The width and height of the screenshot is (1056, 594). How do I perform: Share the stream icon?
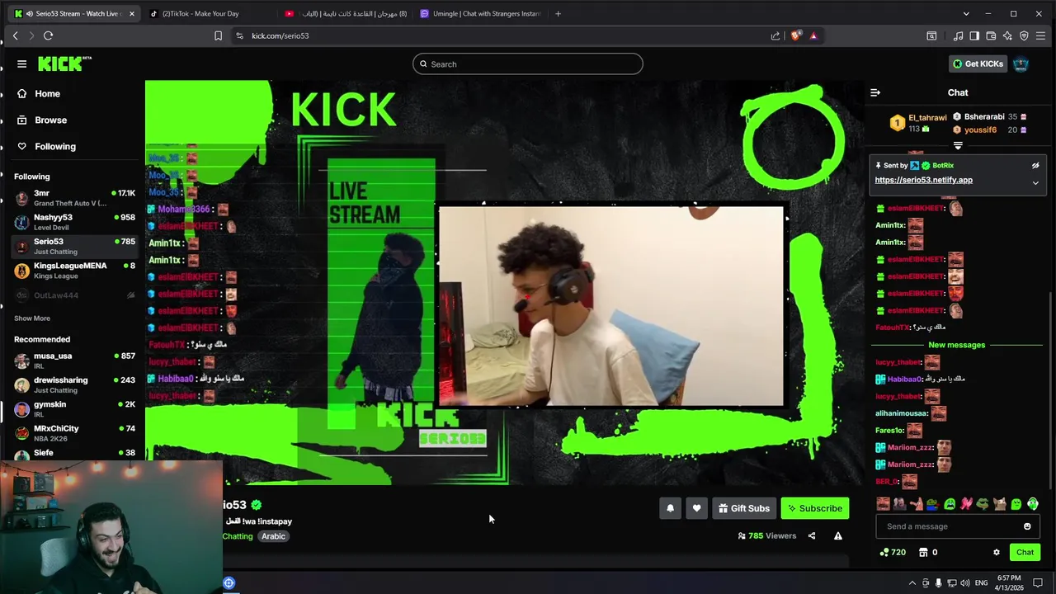[x=812, y=536]
